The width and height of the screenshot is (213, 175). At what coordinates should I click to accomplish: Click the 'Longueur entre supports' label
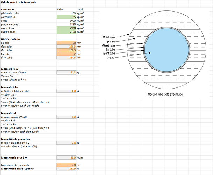15,165
